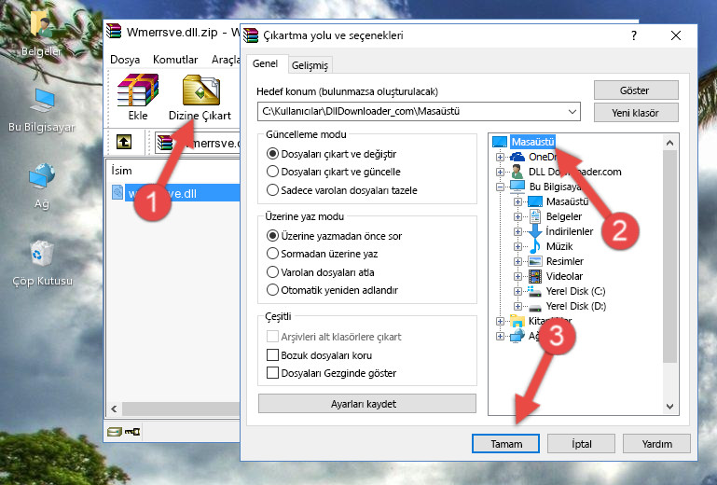Cancel with the İptal button
Viewport: 717px width, 485px height.
point(581,444)
